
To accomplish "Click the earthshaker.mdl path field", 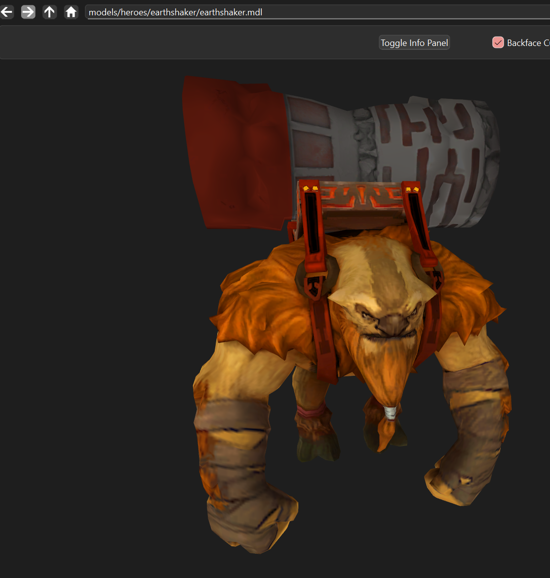I will point(317,12).
